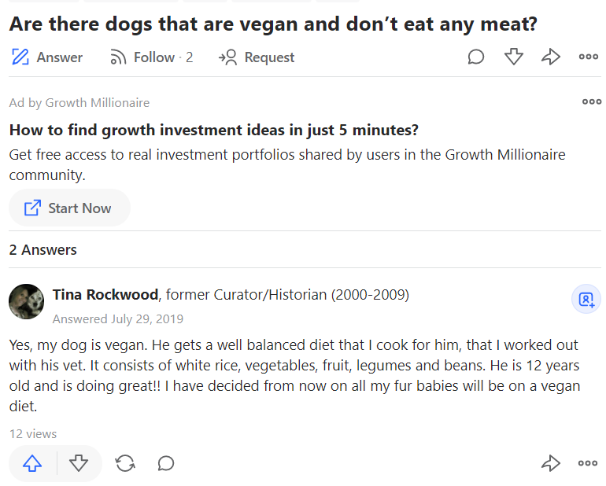Reshare the answer using circular arrows icon
This screenshot has height=486, width=606.
click(125, 463)
